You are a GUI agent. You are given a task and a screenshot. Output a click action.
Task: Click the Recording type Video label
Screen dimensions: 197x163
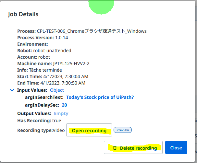pos(41,130)
